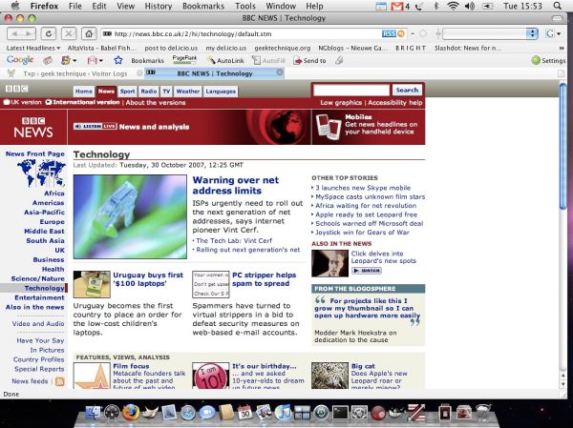
Task: Open Spaces from the Dock
Action: [x=302, y=413]
